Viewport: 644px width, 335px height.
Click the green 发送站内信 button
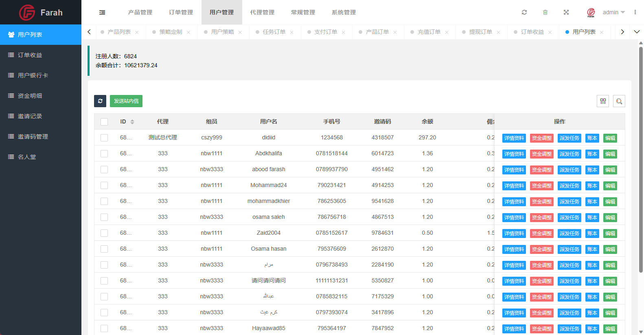pos(126,101)
